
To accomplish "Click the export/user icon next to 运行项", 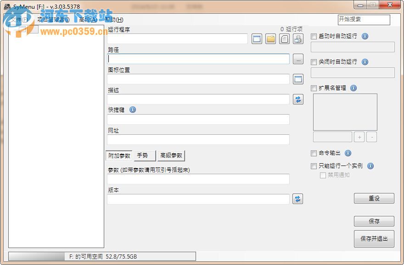I will point(298,39).
